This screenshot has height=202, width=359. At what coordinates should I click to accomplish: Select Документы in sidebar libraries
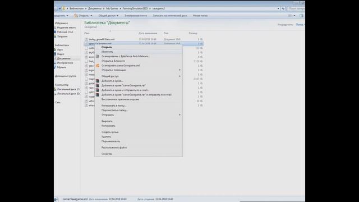[63, 58]
